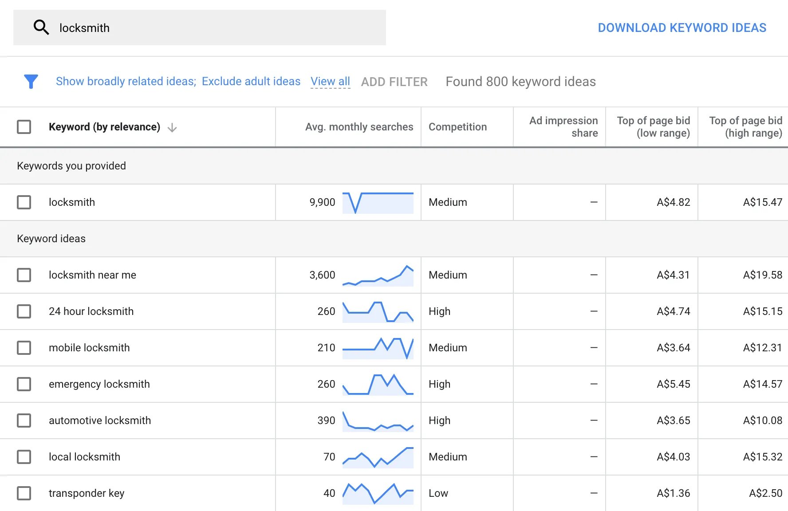Click the A$5.45 low range bid
Screen dimensions: 788x511
point(674,384)
